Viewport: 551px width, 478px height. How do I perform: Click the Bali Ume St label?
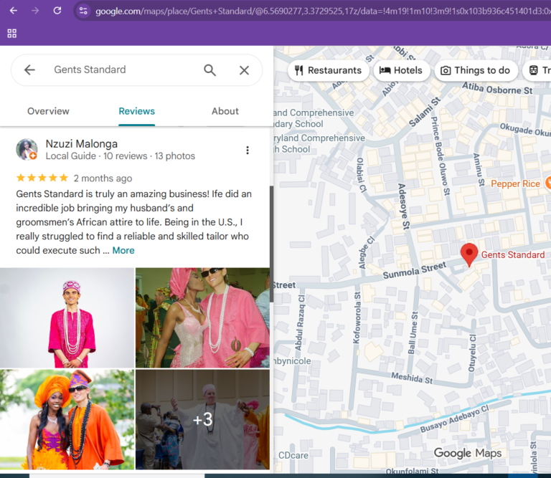coord(413,333)
